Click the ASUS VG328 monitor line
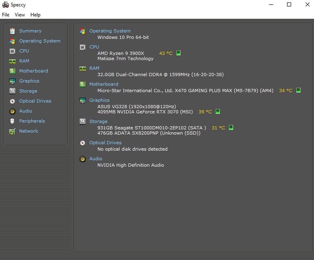This screenshot has width=314, height=260. [137, 107]
